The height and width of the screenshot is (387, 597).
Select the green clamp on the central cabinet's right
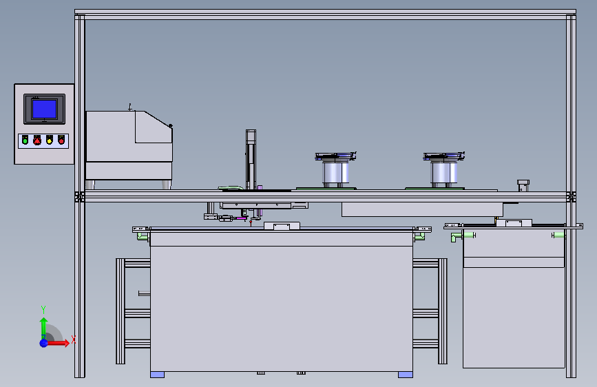pyautogui.click(x=419, y=237)
